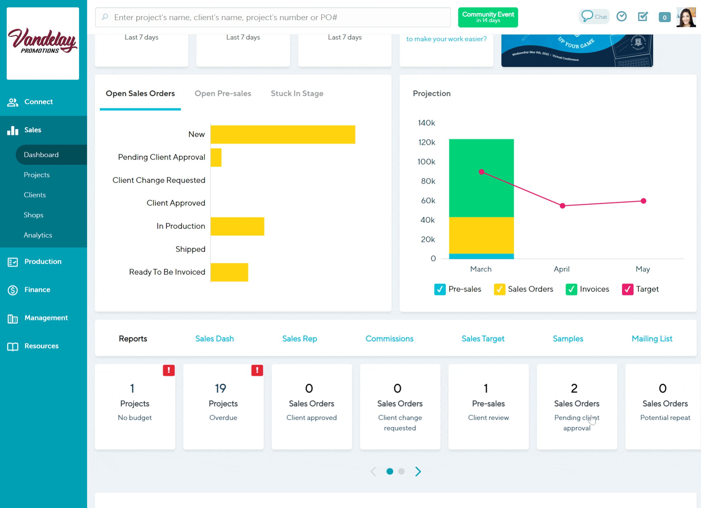Expand next reports page with right chevron
701x508 pixels.
pos(418,471)
